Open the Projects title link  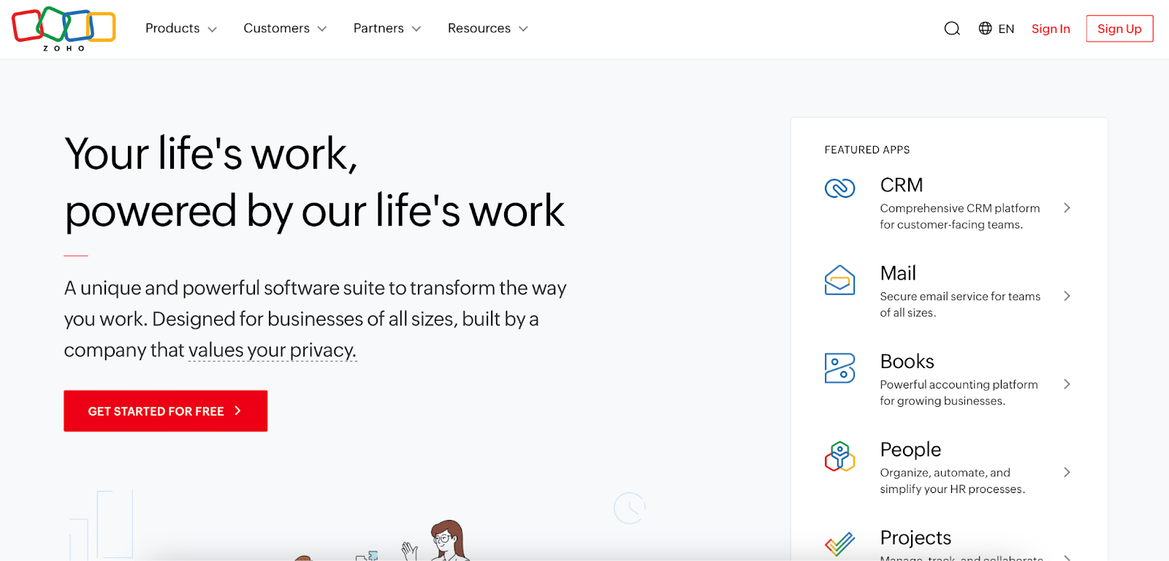(x=915, y=538)
